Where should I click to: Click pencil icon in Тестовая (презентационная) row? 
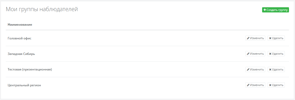[248, 69]
